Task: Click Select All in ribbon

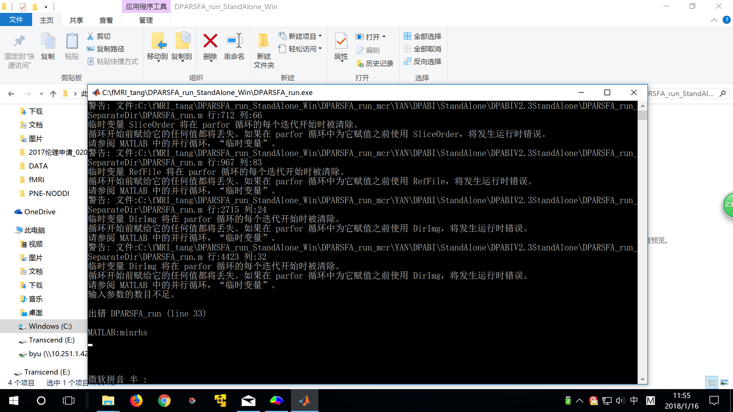Action: (423, 36)
